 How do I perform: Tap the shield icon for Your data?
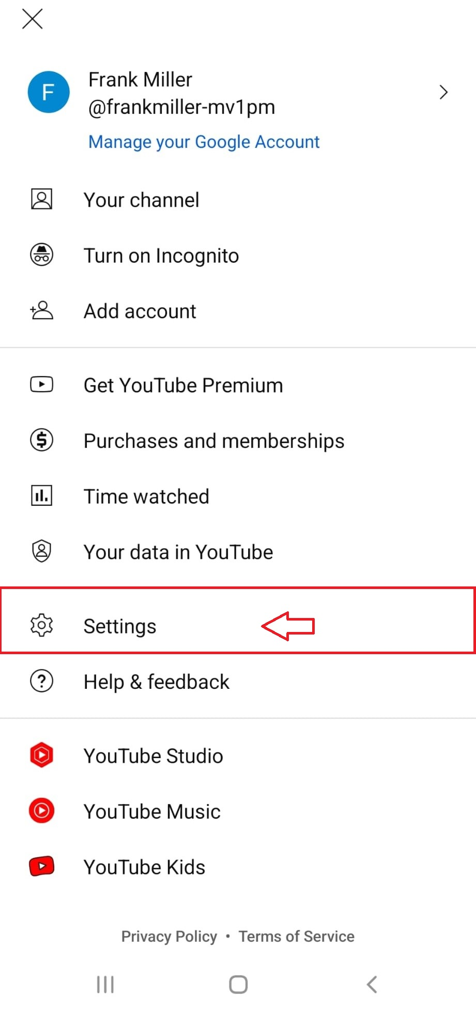(x=42, y=551)
